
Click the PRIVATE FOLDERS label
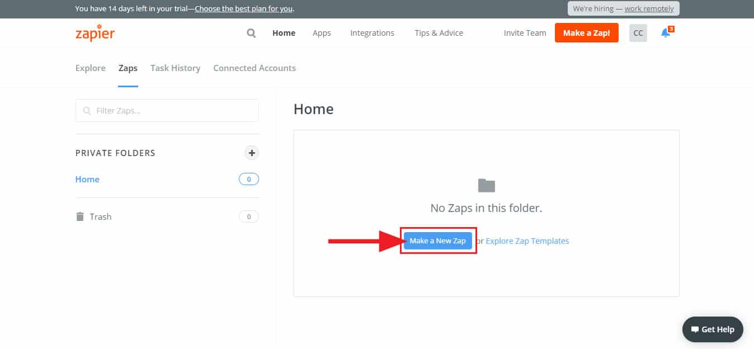pos(115,153)
